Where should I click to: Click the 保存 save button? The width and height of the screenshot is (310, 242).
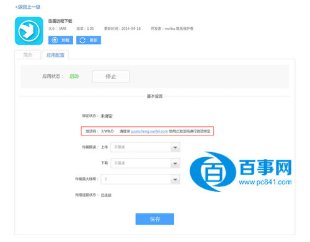(x=155, y=219)
